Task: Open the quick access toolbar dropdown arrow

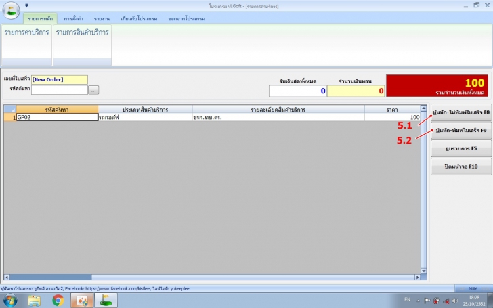Action: 26,5
